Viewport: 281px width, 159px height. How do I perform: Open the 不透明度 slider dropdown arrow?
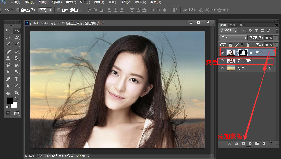click(x=276, y=38)
